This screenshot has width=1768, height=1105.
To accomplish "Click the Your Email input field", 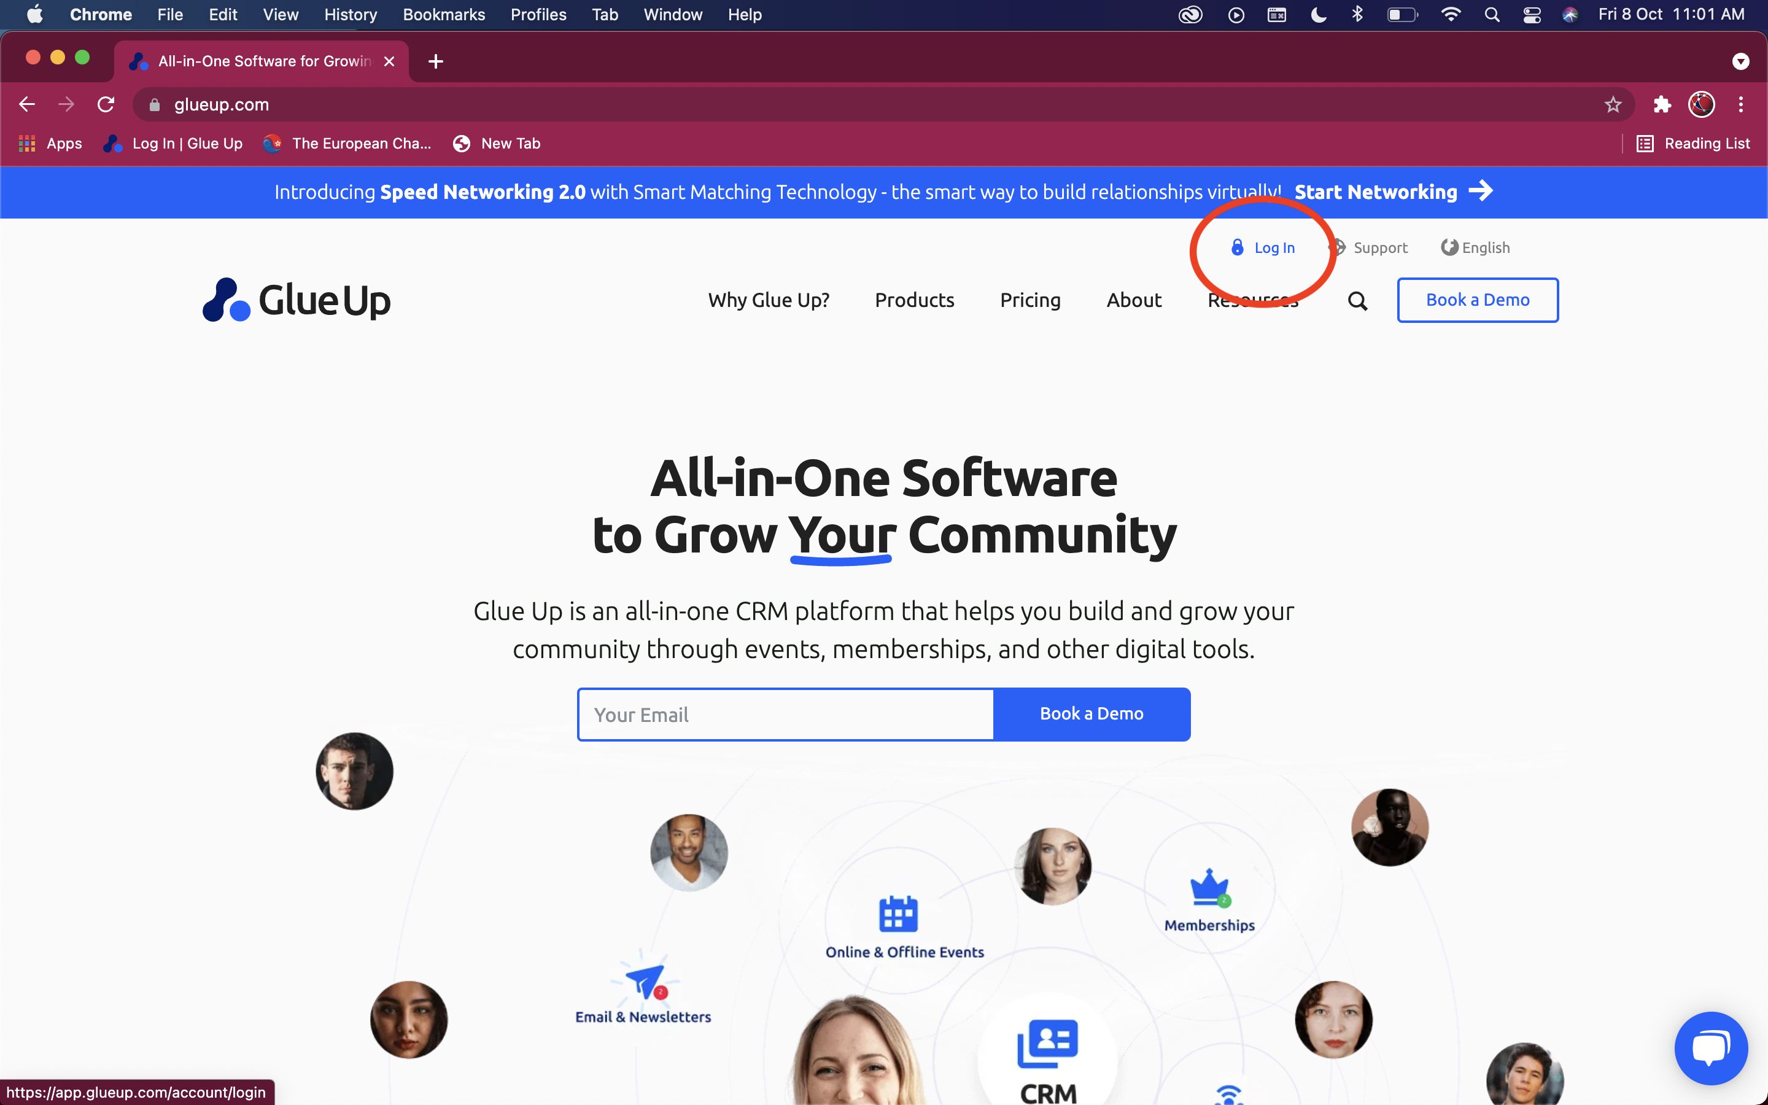I will [x=785, y=713].
